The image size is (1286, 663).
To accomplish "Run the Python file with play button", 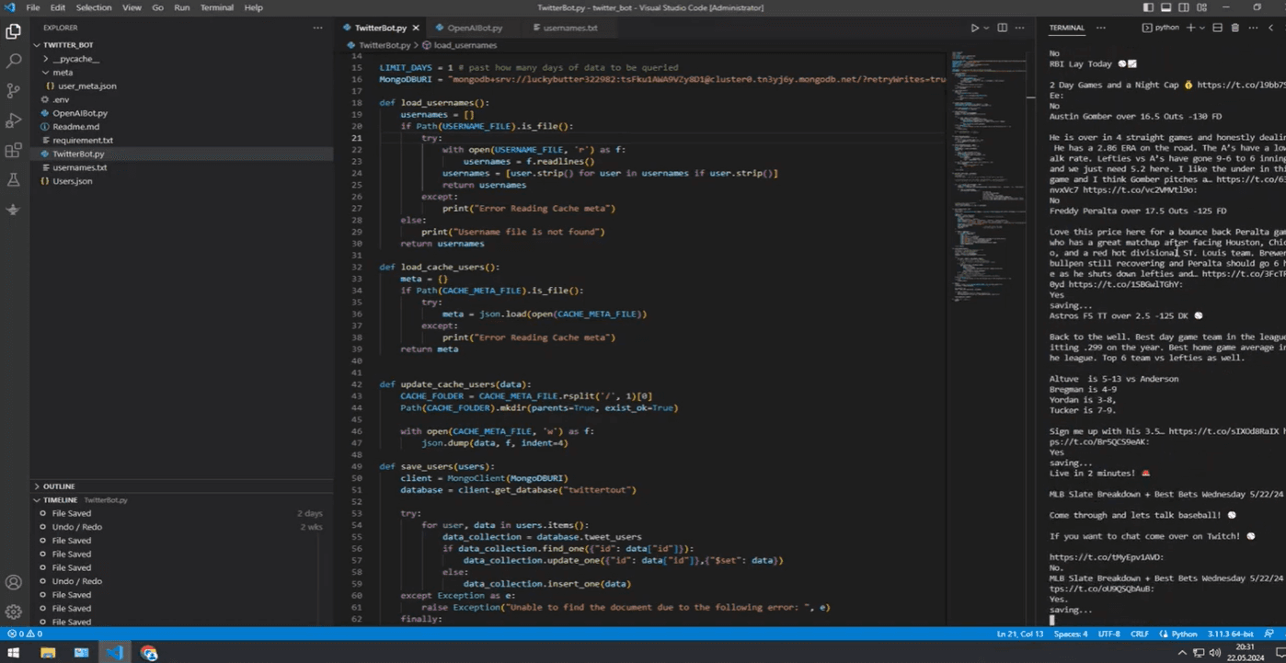I will [x=974, y=29].
